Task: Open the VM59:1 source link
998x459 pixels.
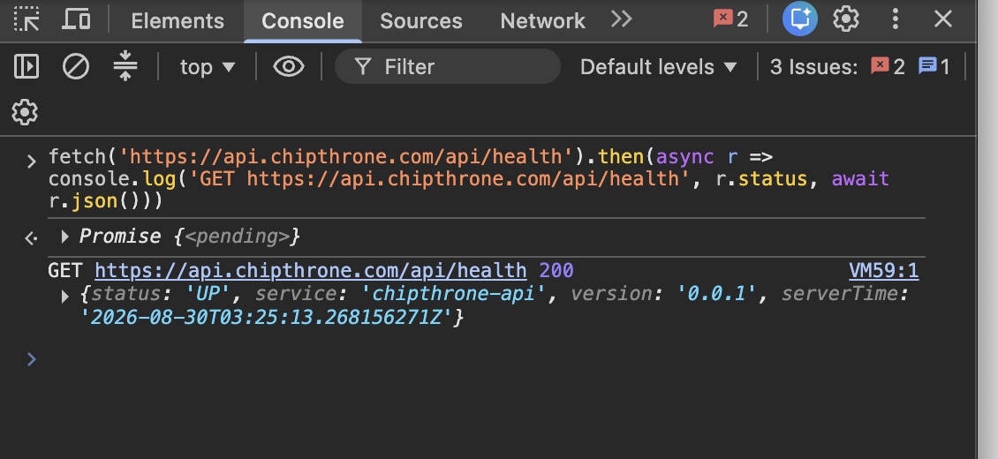Action: coord(883,271)
